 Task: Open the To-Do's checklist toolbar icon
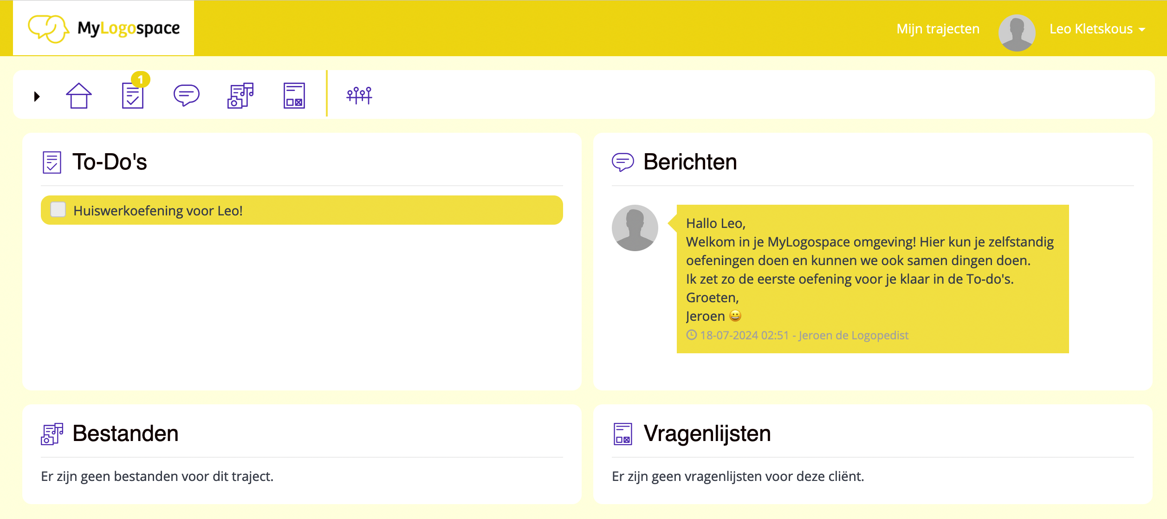[133, 96]
